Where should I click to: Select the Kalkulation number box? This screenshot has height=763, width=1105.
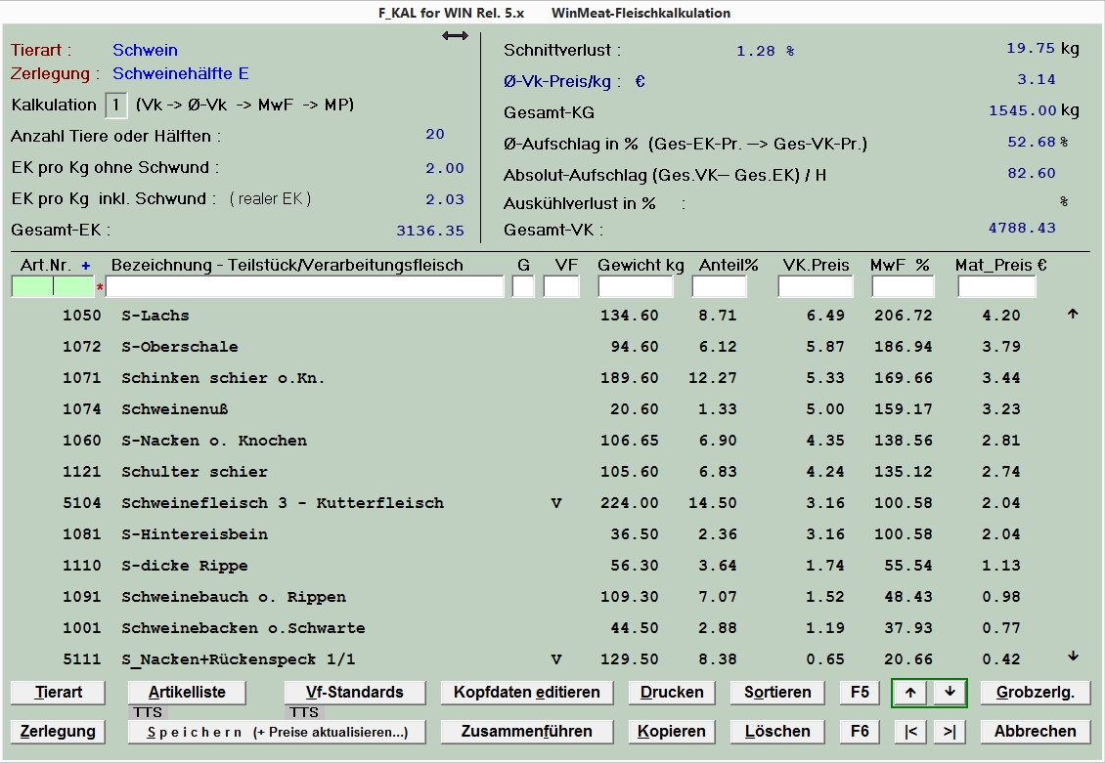pyautogui.click(x=116, y=106)
